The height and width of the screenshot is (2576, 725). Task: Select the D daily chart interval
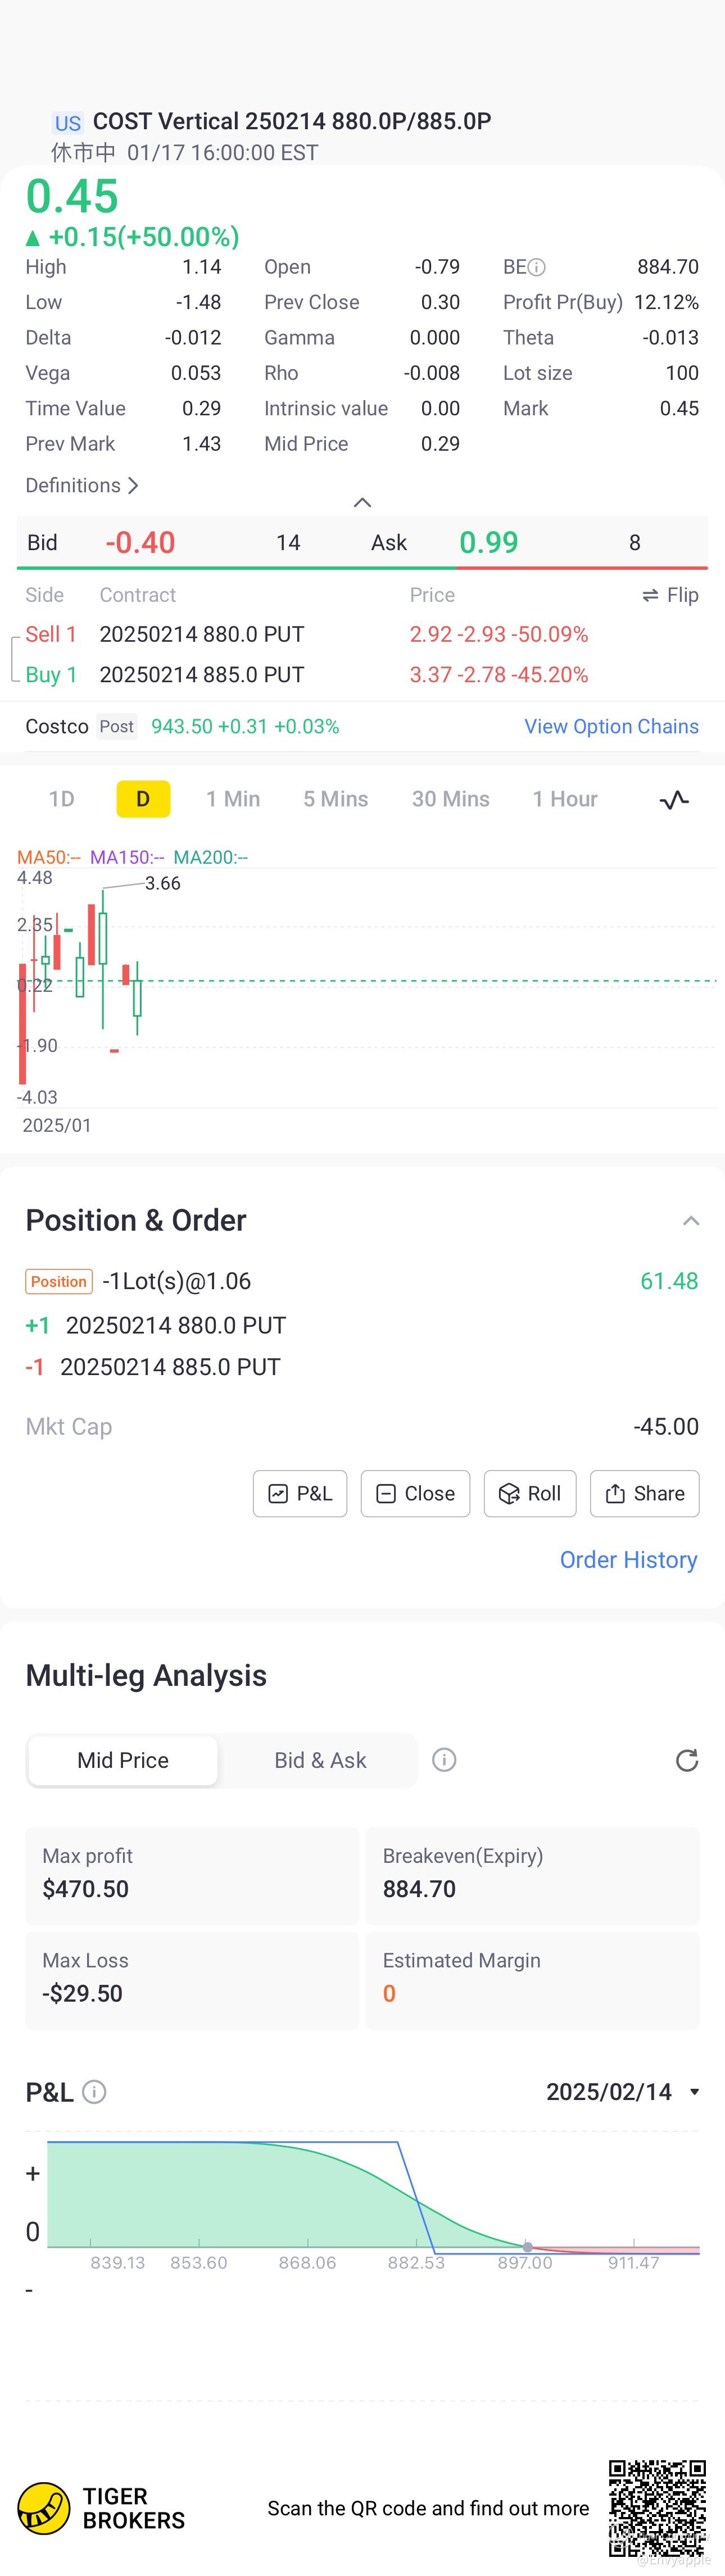[x=143, y=799]
